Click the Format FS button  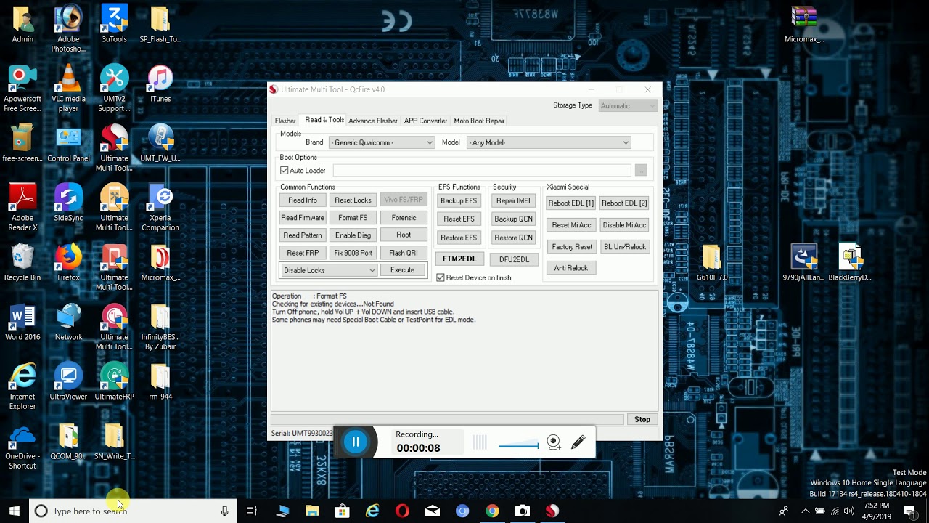coord(353,218)
